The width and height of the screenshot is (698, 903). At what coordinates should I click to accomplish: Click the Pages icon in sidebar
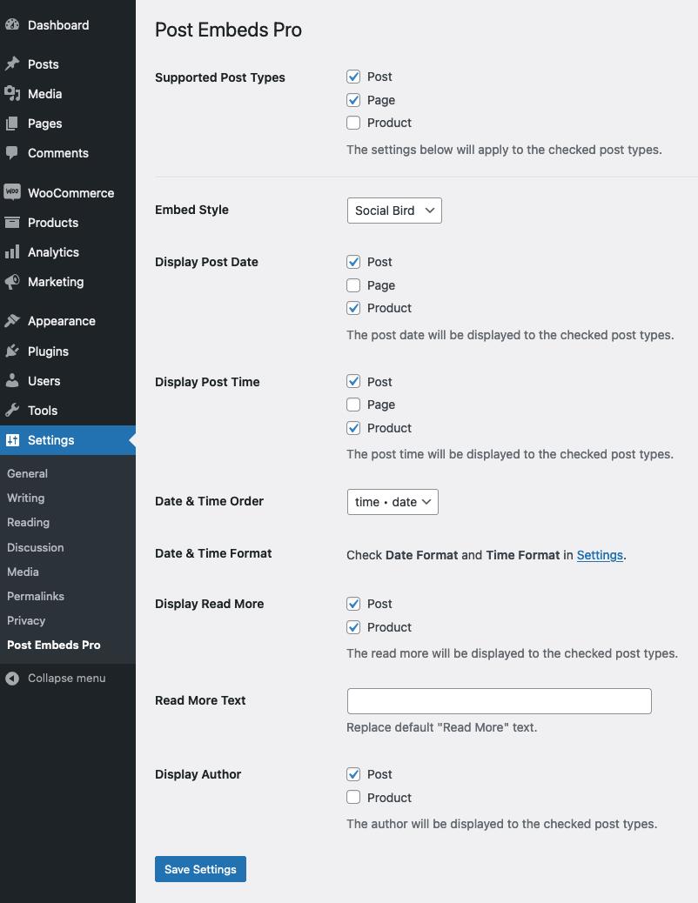click(12, 124)
